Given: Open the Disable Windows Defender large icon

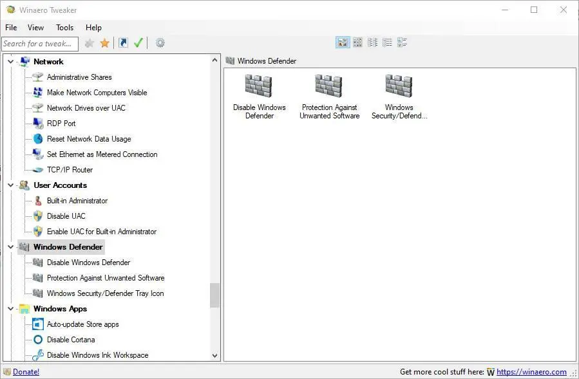Looking at the screenshot, I should click(259, 97).
